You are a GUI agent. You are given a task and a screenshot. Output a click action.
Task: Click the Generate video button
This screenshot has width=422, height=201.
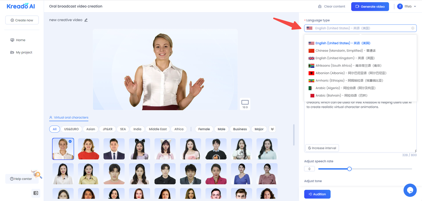370,7
